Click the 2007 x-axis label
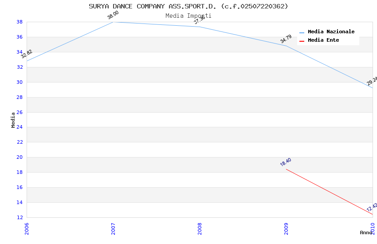 [113, 228]
